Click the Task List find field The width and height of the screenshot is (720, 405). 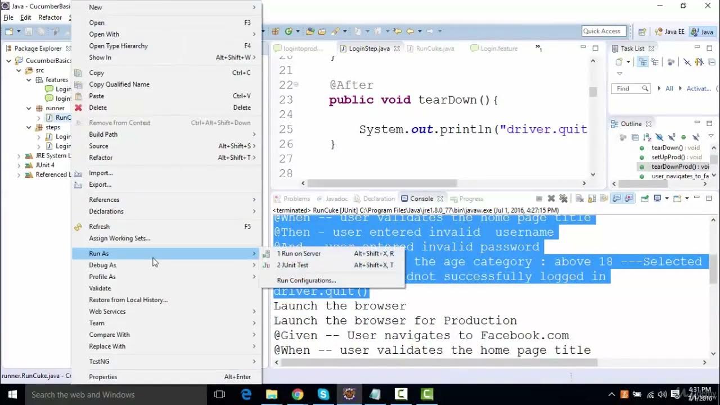[x=631, y=88]
